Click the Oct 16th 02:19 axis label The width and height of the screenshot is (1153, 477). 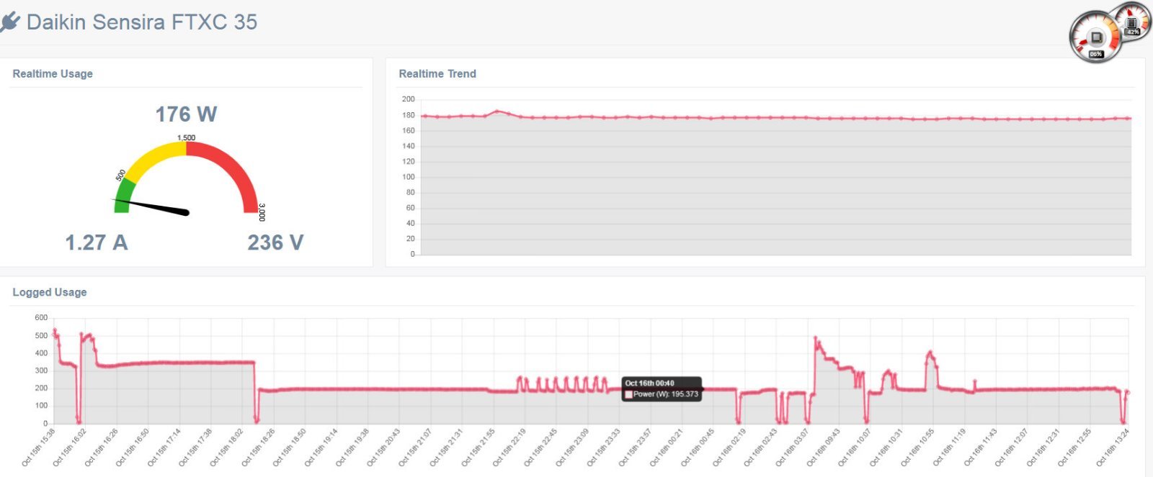[x=729, y=448]
